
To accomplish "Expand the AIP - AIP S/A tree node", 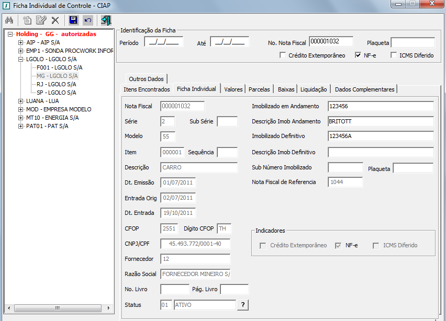I will 20,42.
